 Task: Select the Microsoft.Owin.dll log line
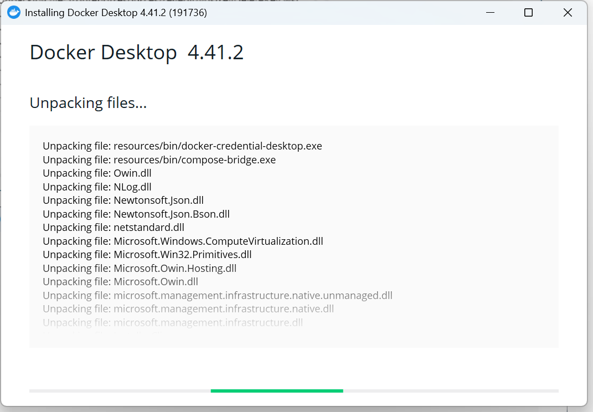pyautogui.click(x=120, y=282)
